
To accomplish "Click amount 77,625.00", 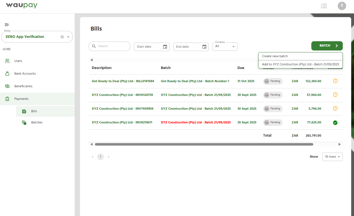I will 314,122.
